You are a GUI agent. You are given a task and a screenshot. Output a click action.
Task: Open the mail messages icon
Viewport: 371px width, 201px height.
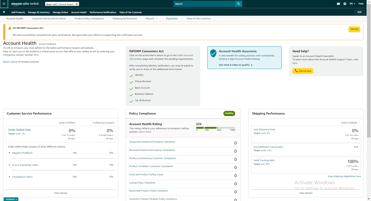pos(338,4)
